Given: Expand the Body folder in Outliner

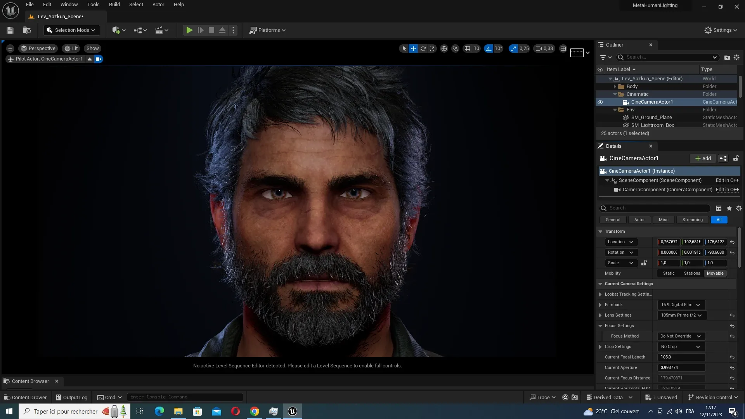Looking at the screenshot, I should point(615,87).
